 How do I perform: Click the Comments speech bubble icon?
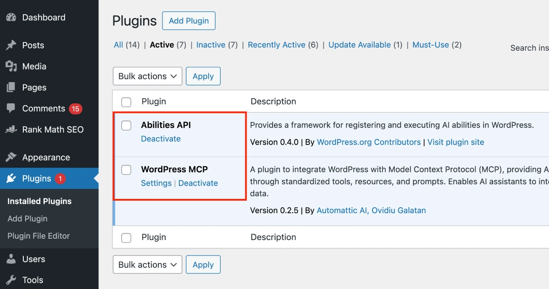tap(11, 108)
